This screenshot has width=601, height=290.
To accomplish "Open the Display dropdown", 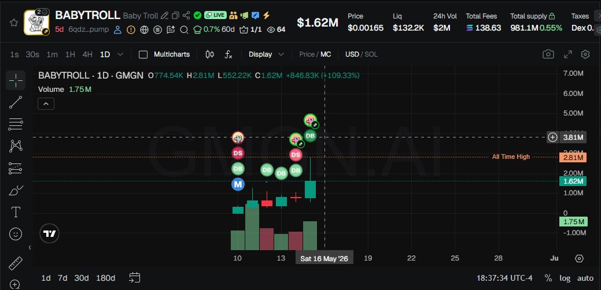I will (x=266, y=54).
